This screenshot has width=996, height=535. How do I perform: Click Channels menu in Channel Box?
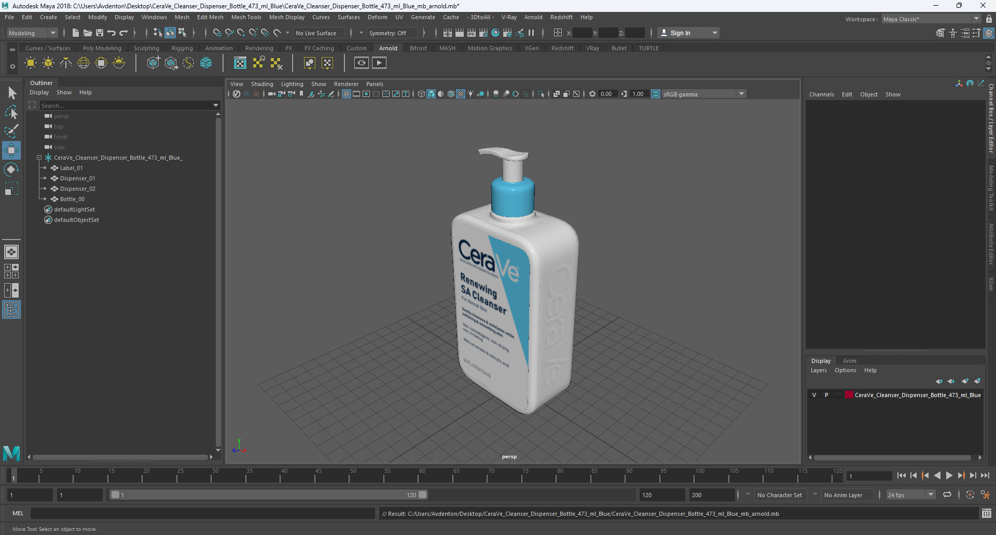pyautogui.click(x=821, y=94)
